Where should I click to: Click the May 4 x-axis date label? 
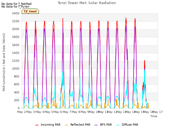tap(40, 112)
